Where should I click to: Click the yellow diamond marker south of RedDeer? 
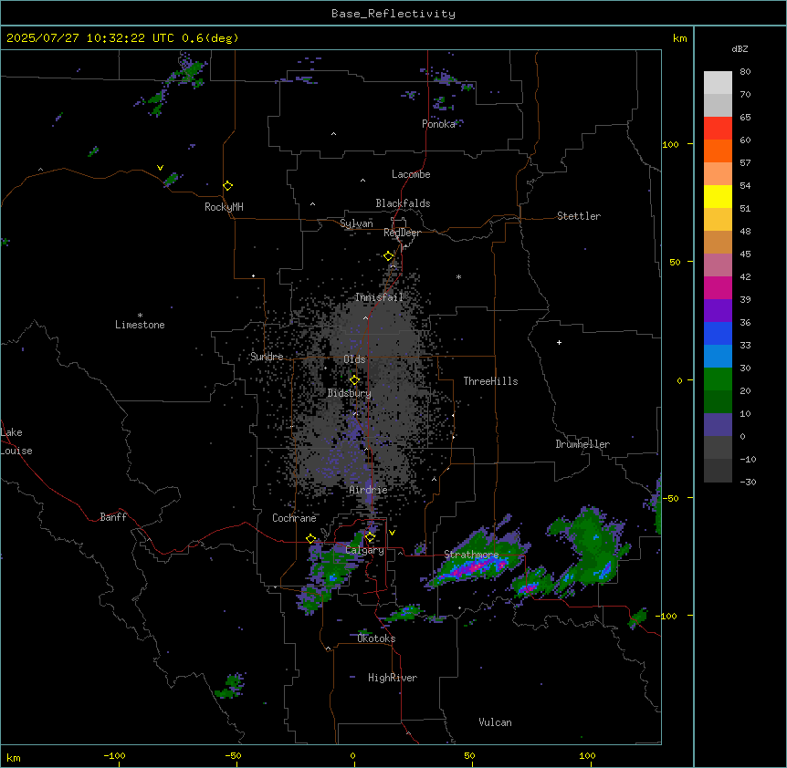(389, 256)
